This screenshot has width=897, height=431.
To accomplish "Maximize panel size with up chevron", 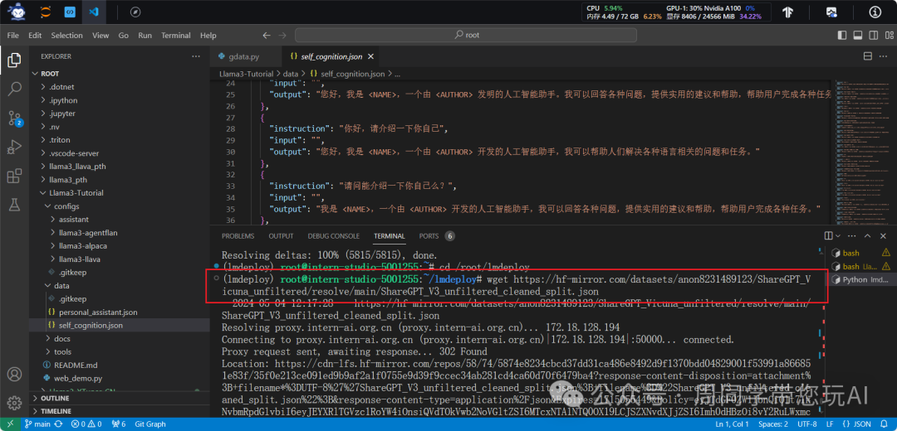I will (x=869, y=235).
